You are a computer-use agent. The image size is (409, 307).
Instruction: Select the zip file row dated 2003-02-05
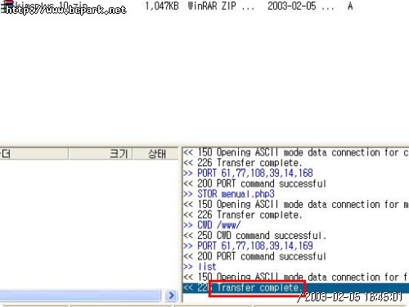[x=178, y=6]
